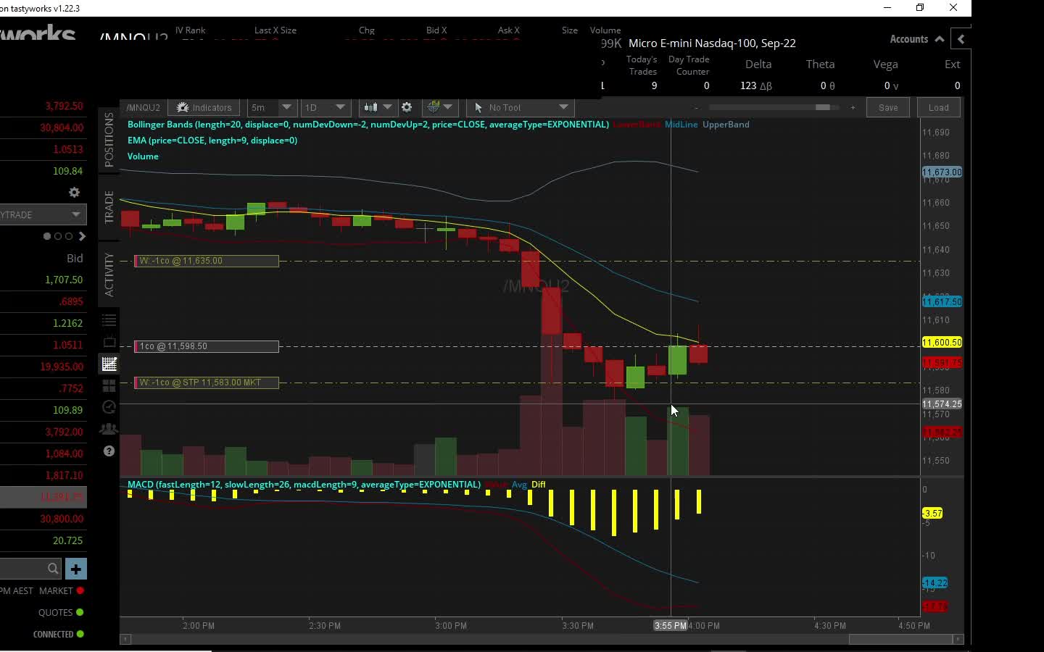Switch to the TRADE vertical tab
Screen dimensions: 1044x652
[109, 207]
